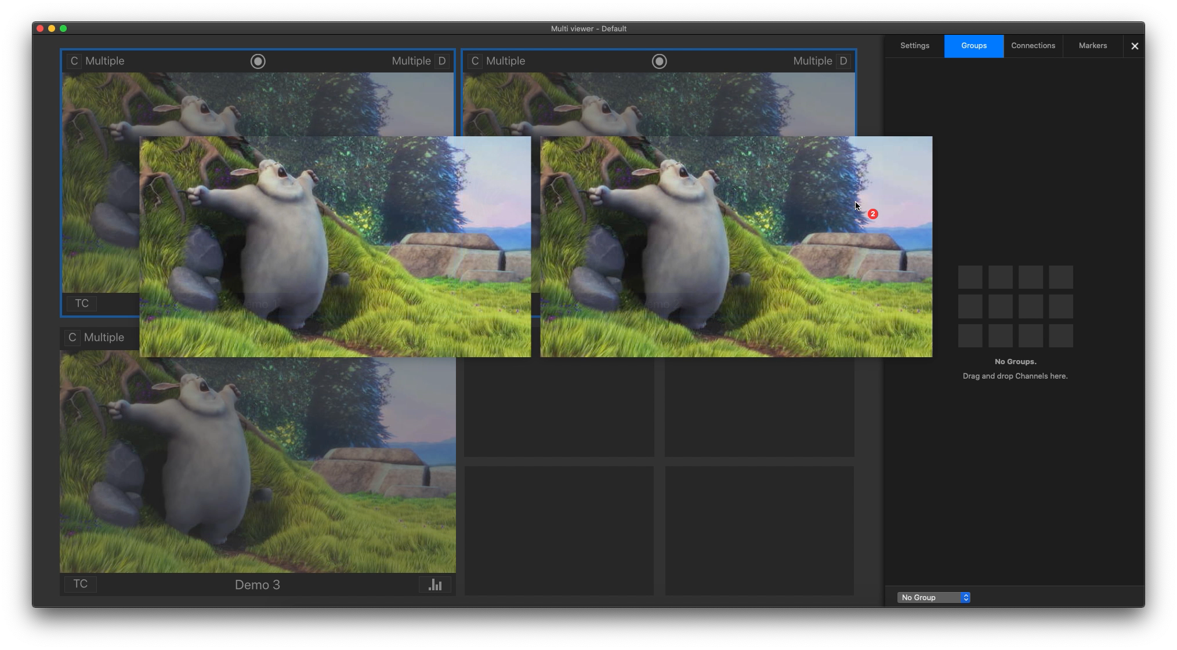Open the No Group dropdown
The width and height of the screenshot is (1177, 650).
pyautogui.click(x=933, y=597)
